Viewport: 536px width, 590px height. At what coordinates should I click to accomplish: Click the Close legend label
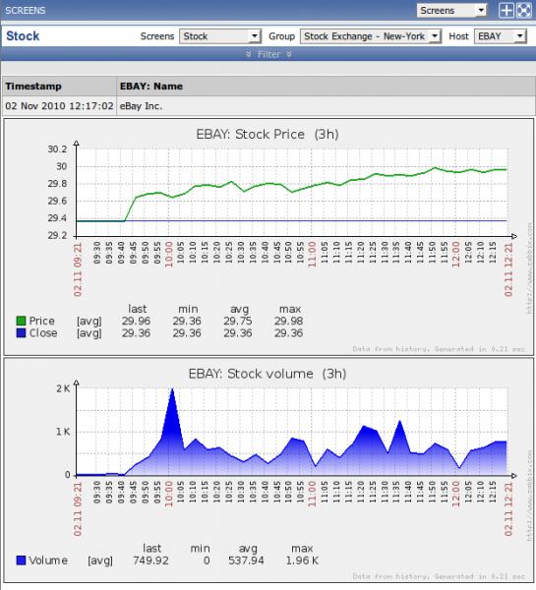point(43,333)
